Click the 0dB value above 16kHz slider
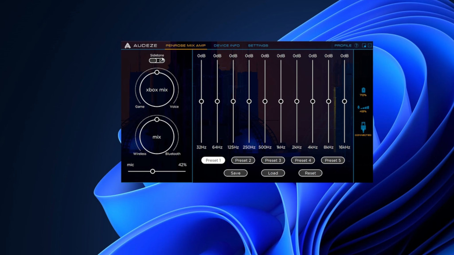Image resolution: width=454 pixels, height=255 pixels. (x=344, y=56)
